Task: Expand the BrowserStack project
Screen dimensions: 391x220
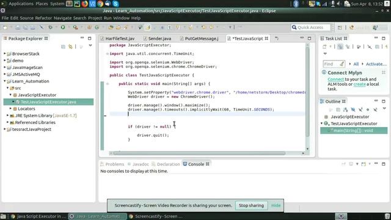Action: coord(4,54)
